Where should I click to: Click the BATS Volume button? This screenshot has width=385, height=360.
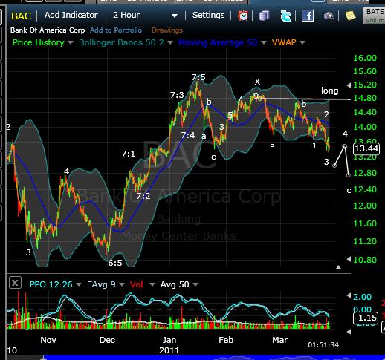374,16
